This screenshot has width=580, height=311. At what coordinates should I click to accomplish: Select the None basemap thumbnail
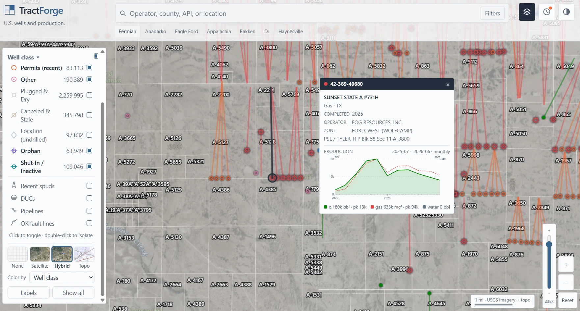click(18, 255)
